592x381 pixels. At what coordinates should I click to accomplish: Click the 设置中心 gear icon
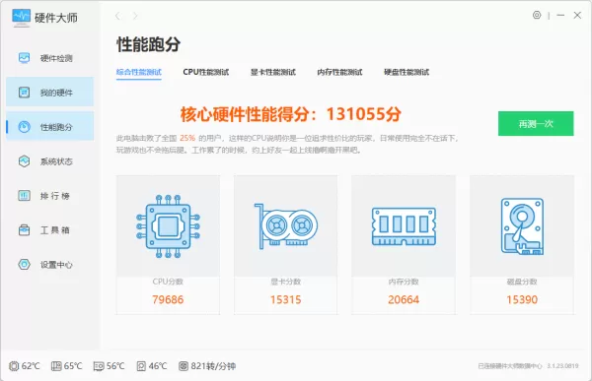24,264
